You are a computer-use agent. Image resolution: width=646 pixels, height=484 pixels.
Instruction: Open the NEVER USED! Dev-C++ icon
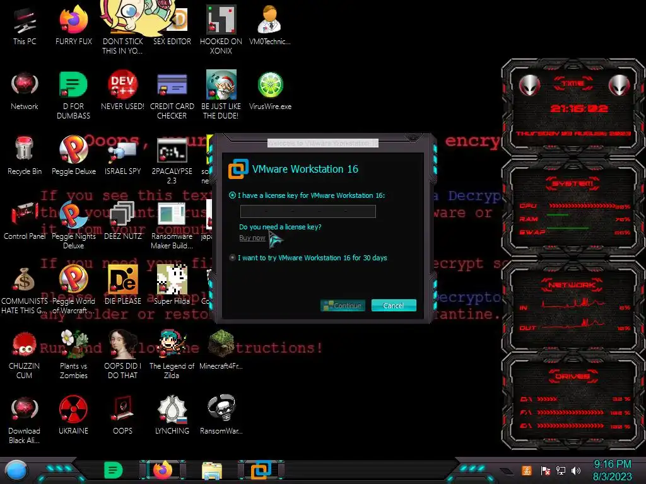point(122,91)
